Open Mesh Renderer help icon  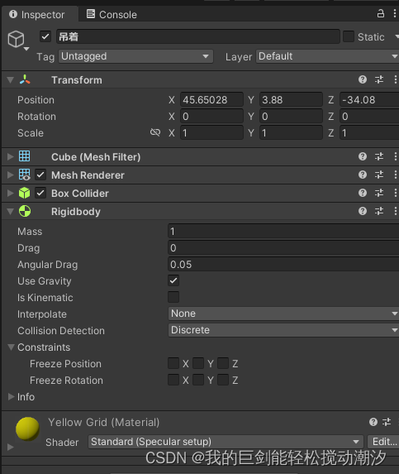[x=363, y=175]
